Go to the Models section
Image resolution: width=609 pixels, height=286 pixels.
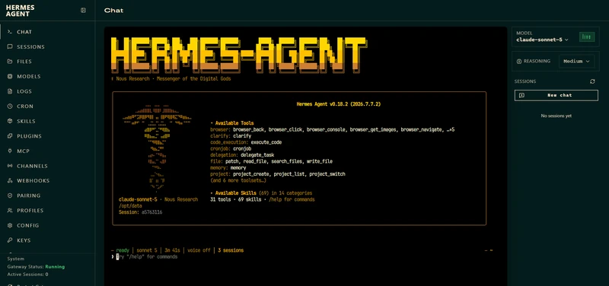[x=47, y=77]
